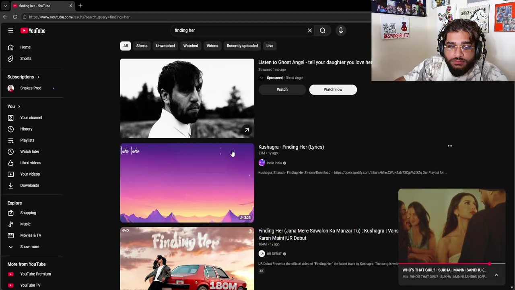
Task: Click external link arrow on ad thumbnail
Action: [247, 130]
